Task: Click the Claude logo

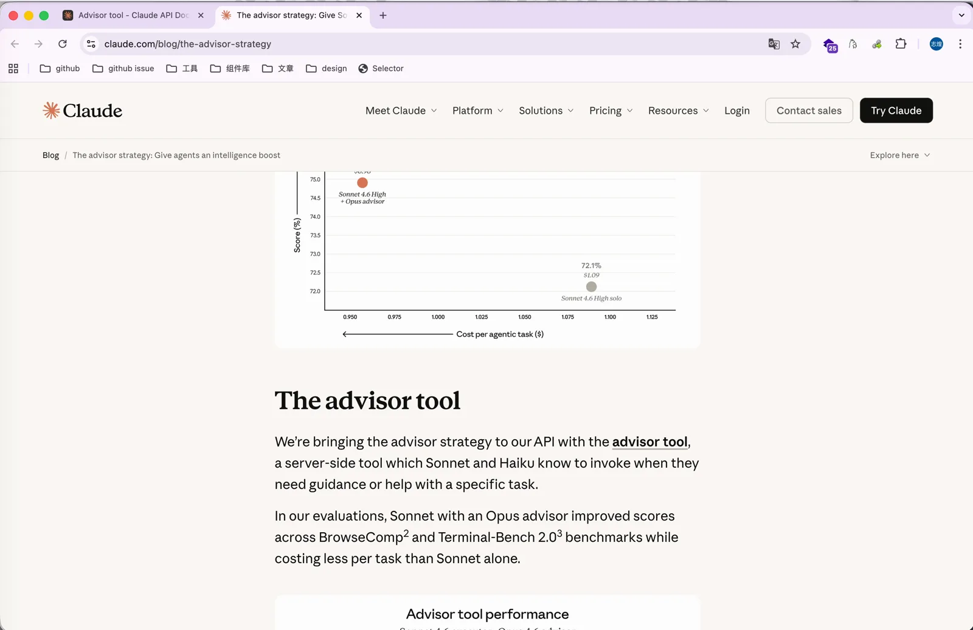Action: coord(83,111)
